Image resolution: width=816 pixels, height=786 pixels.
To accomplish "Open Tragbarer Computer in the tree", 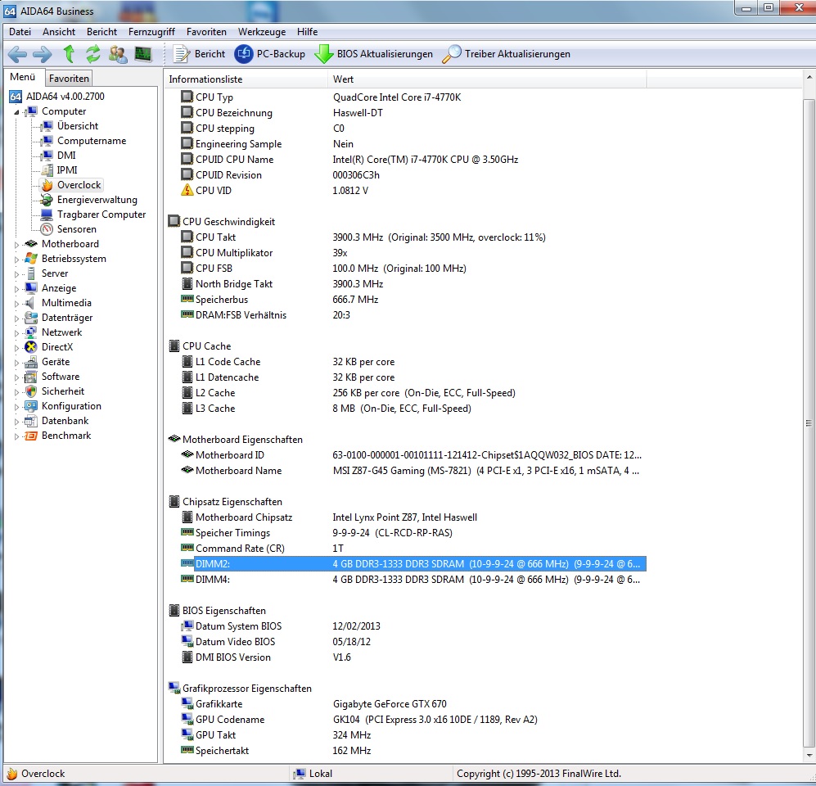I will click(101, 215).
